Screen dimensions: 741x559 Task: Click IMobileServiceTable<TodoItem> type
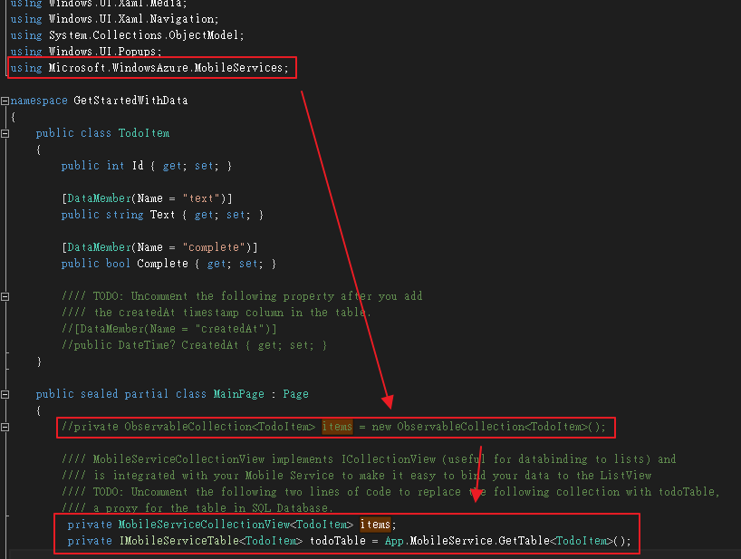[211, 541]
